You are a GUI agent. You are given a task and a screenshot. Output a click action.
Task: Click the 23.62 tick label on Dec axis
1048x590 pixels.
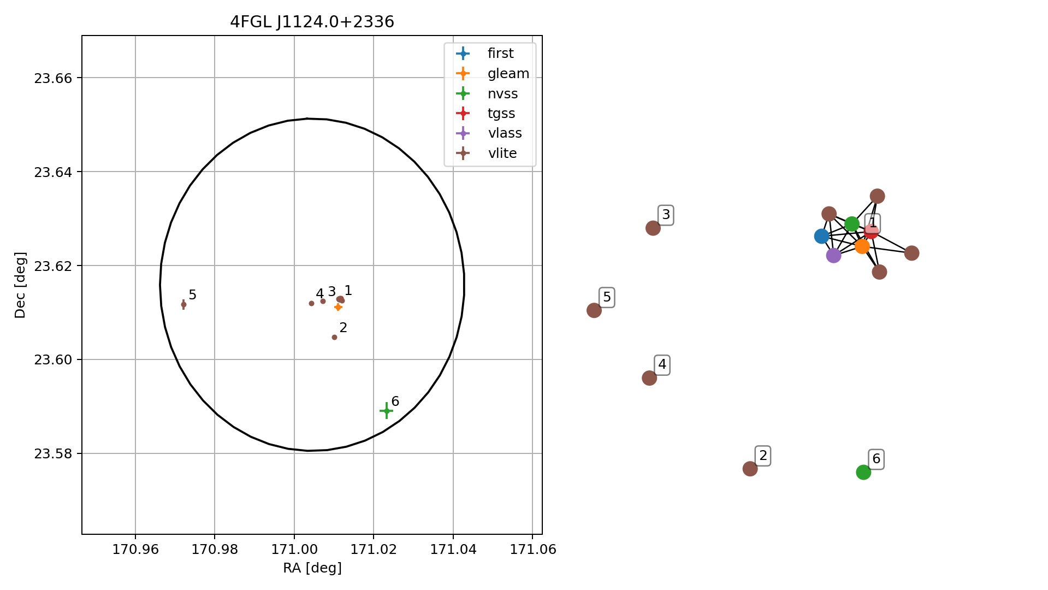[53, 266]
